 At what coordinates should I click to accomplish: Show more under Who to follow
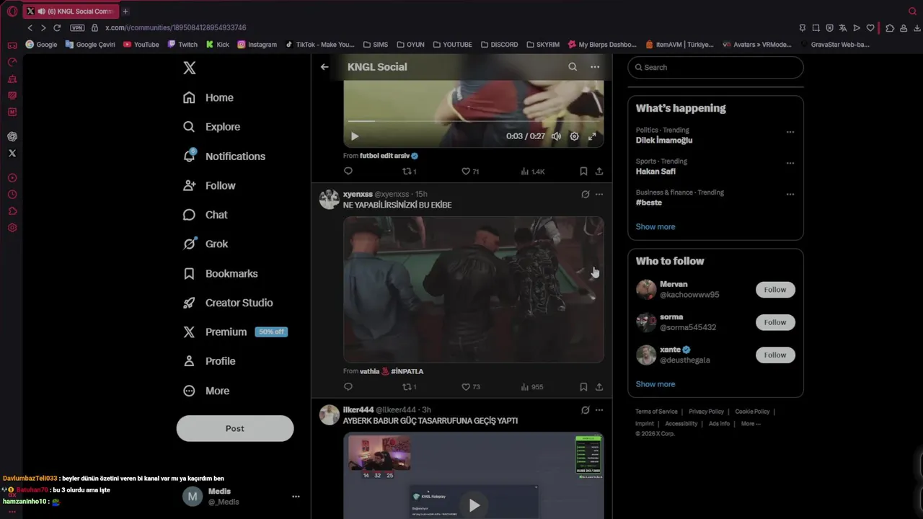[x=655, y=384]
